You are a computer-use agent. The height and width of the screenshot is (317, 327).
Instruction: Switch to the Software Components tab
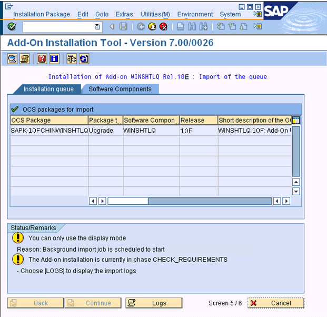click(x=120, y=89)
